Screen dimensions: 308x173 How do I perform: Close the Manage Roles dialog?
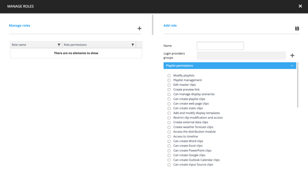pyautogui.click(x=300, y=6)
